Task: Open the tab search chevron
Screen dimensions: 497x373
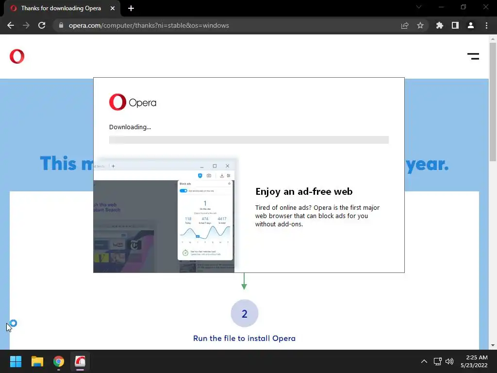Action: pos(419,7)
